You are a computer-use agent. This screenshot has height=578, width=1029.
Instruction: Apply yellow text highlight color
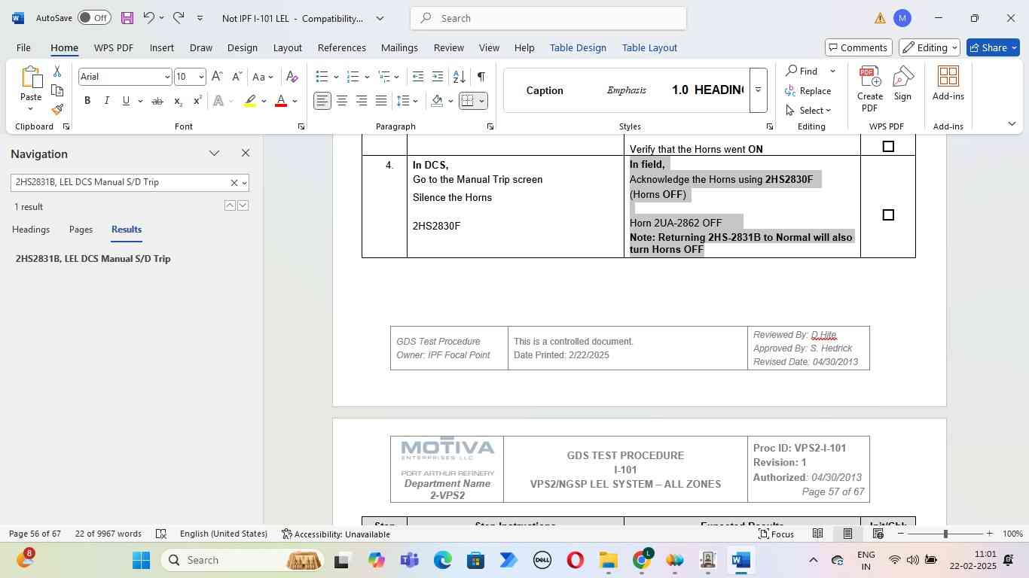pos(250,101)
